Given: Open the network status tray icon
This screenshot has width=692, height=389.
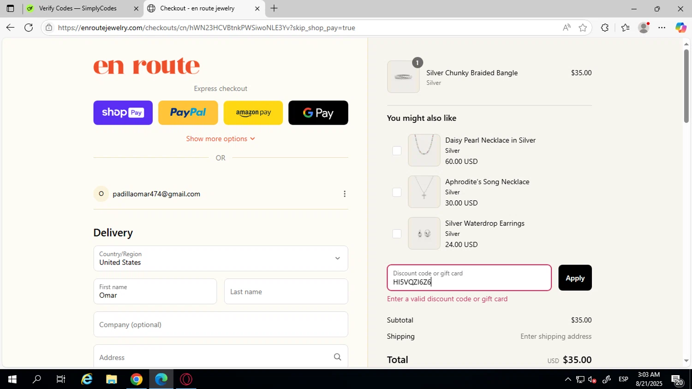Looking at the screenshot, I should coord(580,379).
